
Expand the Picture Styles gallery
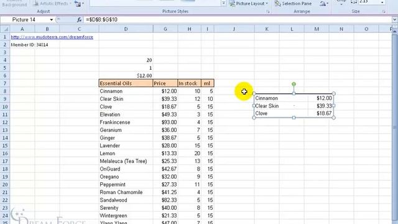[x=223, y=4]
